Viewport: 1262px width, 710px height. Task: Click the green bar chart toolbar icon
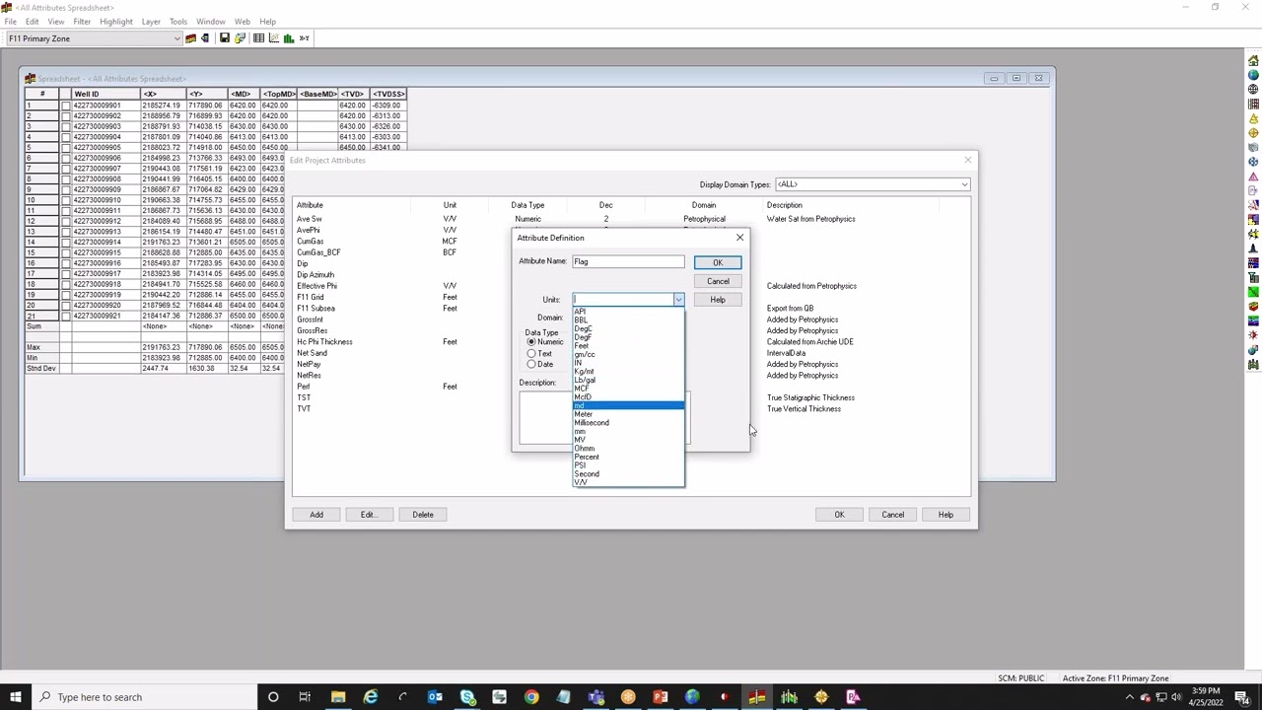tap(289, 38)
